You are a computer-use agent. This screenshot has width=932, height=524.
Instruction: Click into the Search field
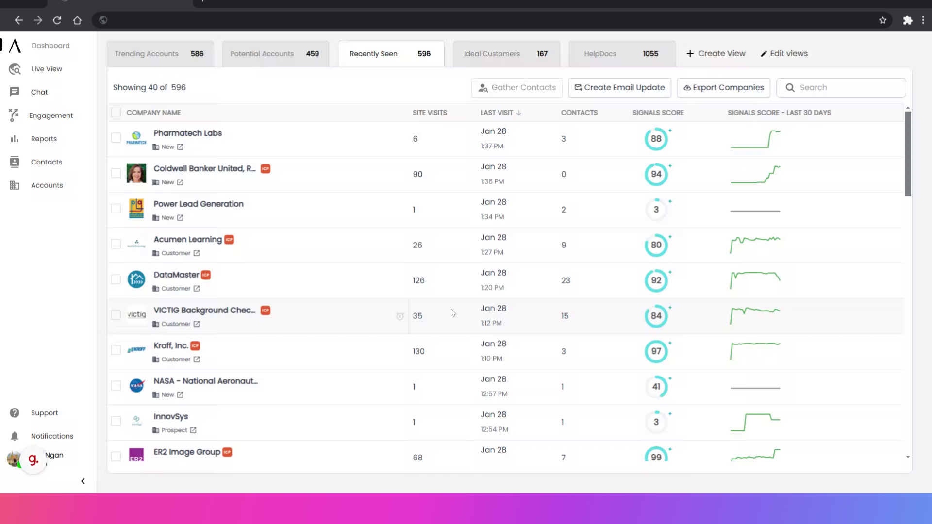[841, 88]
